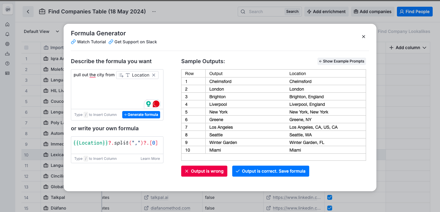Click the Grammarly icon in the prompt box
The image size is (440, 212).
(x=148, y=104)
